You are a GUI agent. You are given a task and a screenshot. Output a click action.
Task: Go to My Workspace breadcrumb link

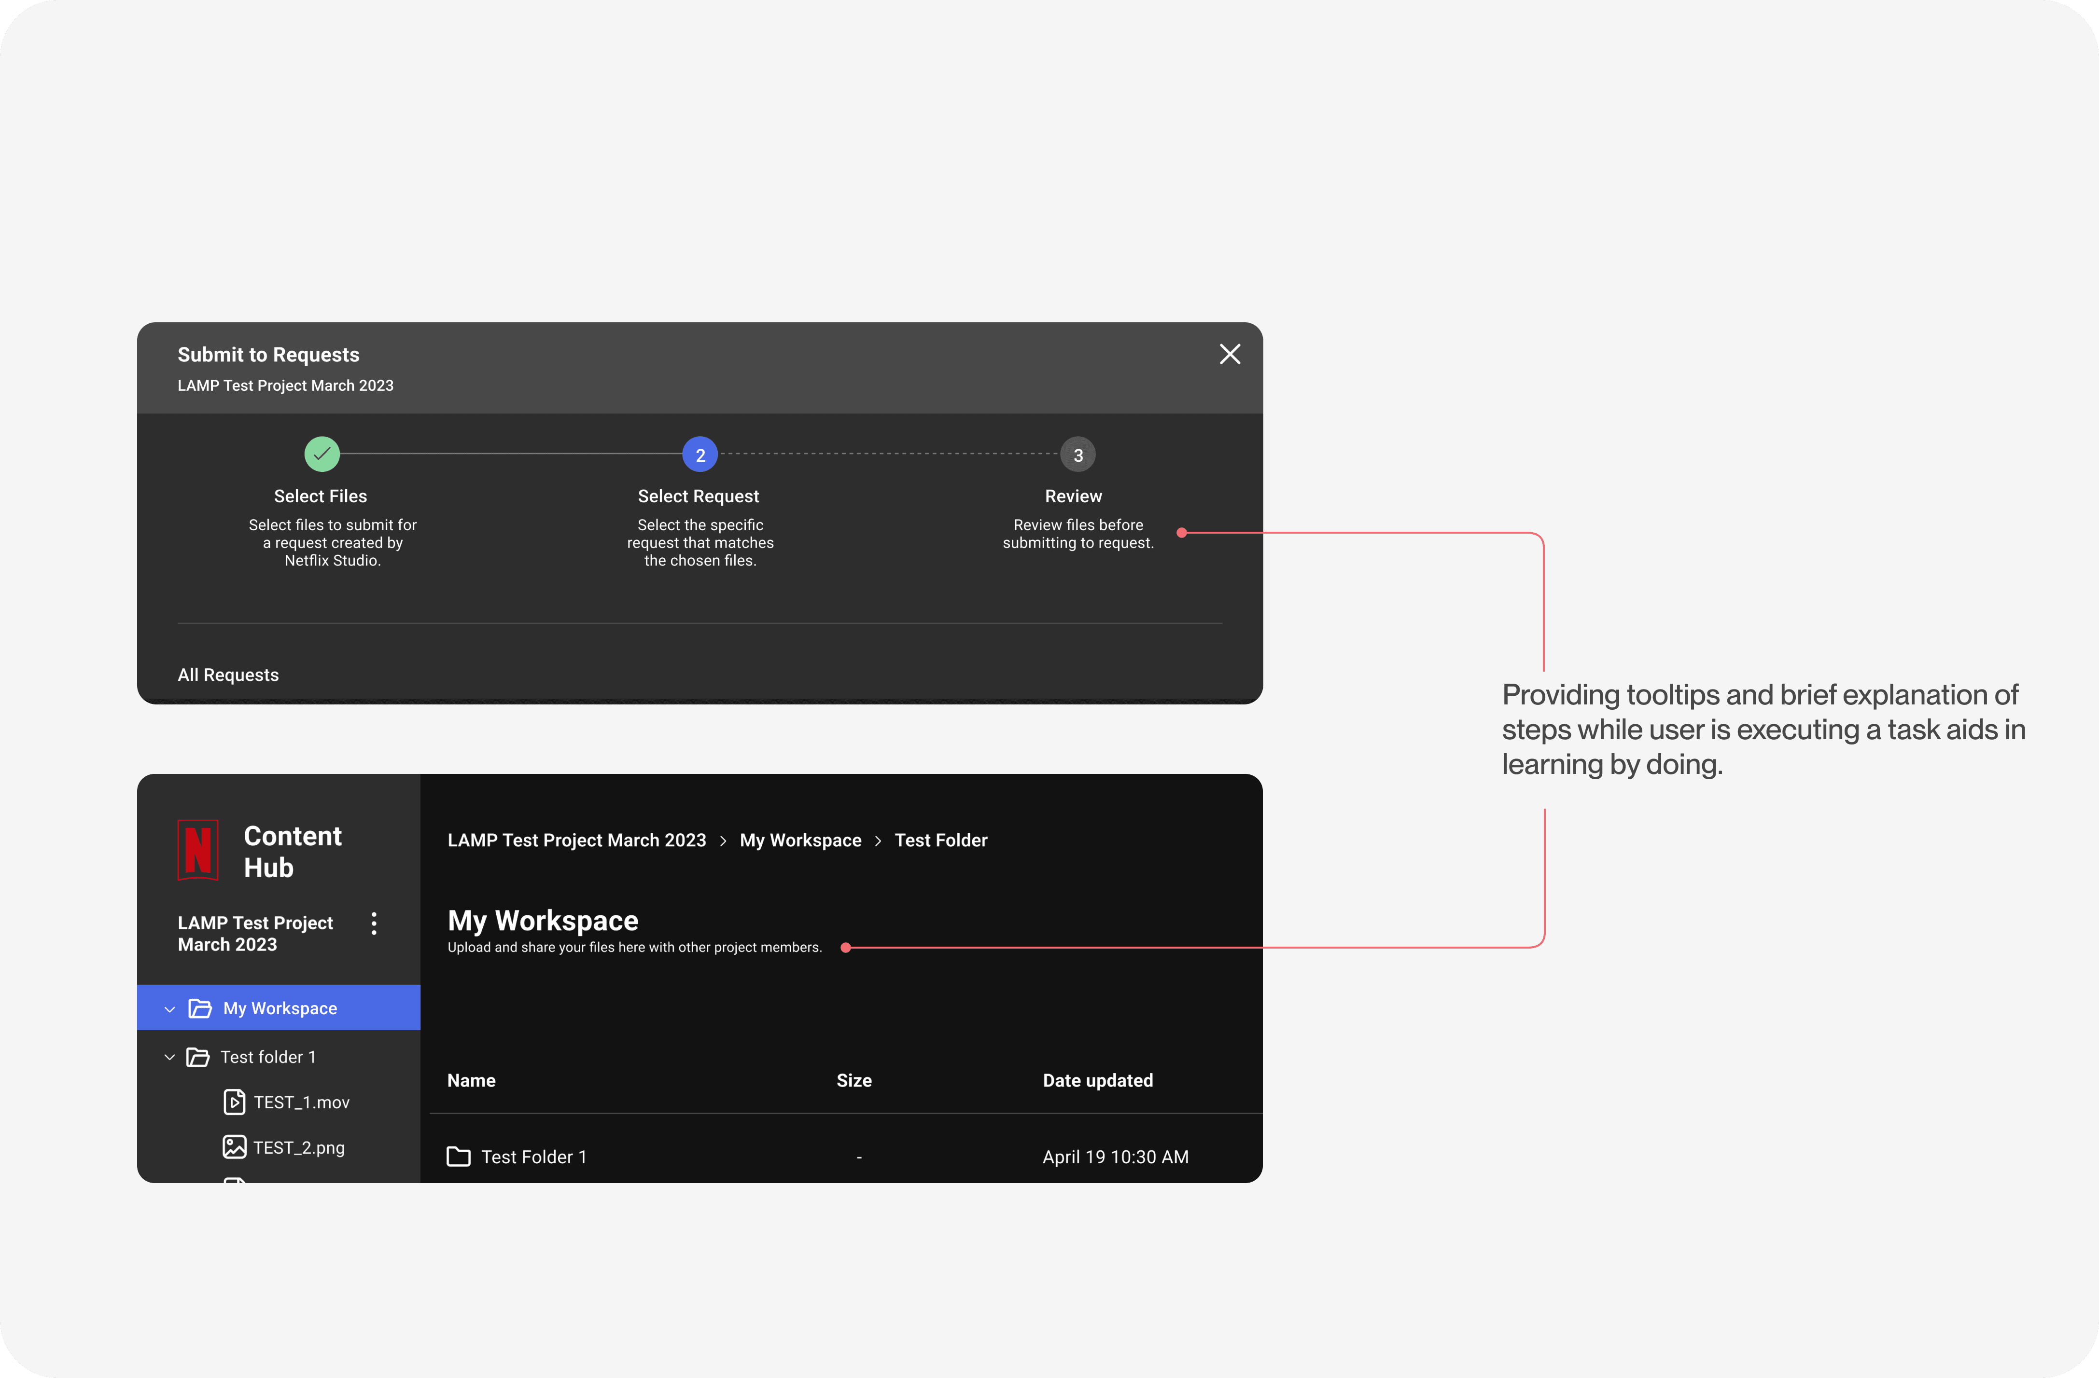(x=800, y=840)
